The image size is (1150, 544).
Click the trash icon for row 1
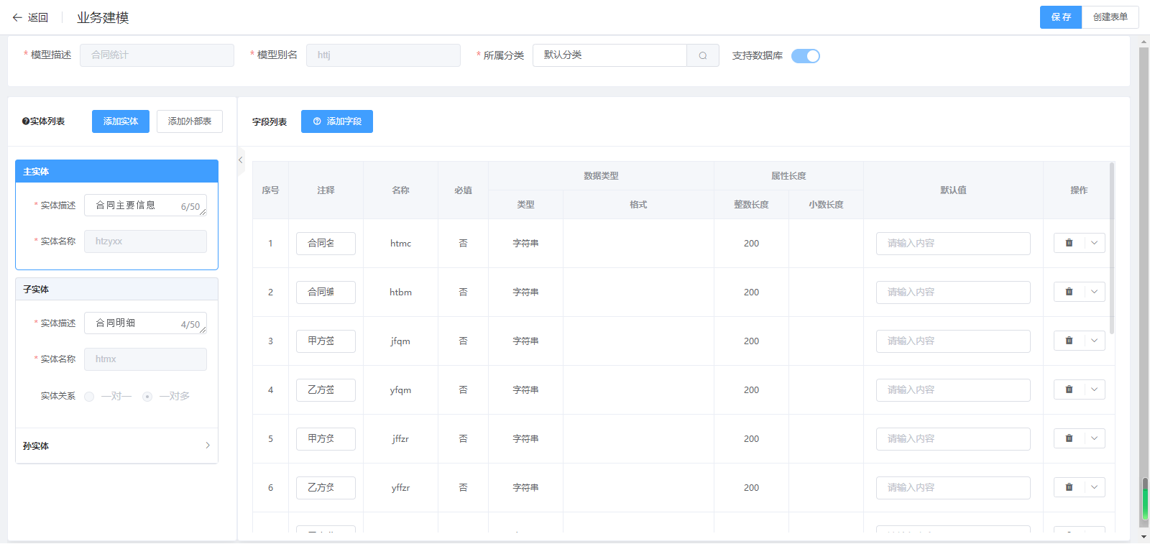pyautogui.click(x=1069, y=243)
